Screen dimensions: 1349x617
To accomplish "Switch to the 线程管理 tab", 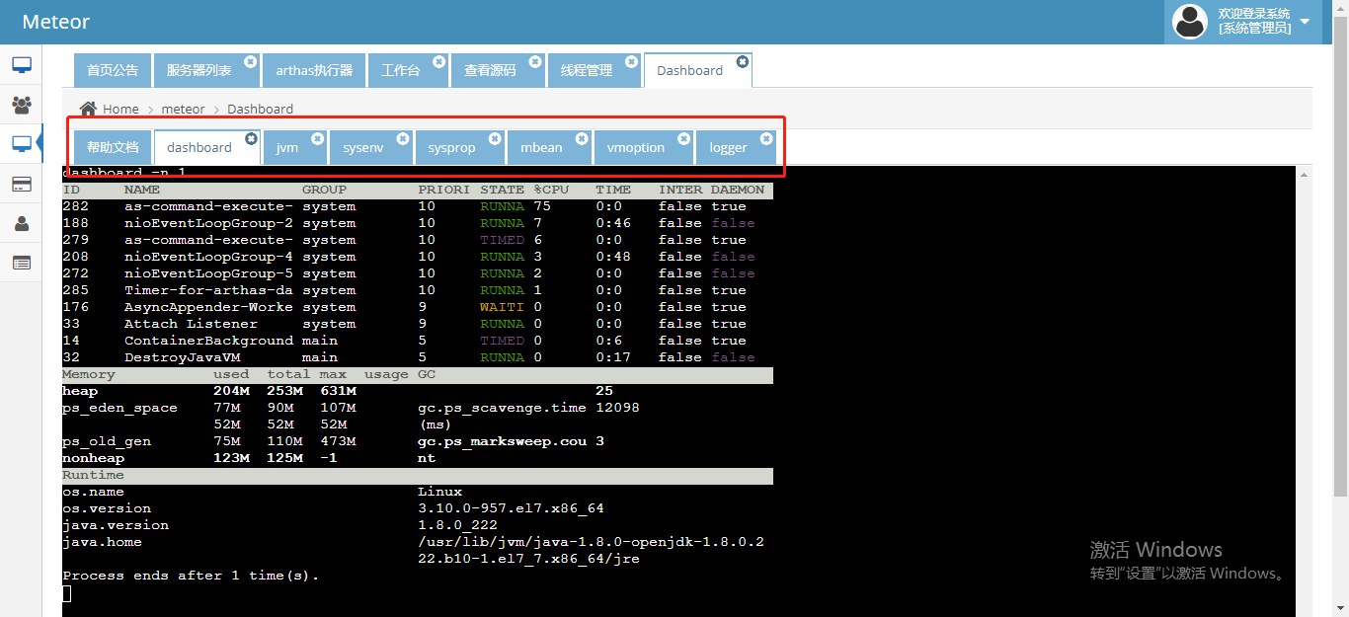I will click(x=588, y=69).
